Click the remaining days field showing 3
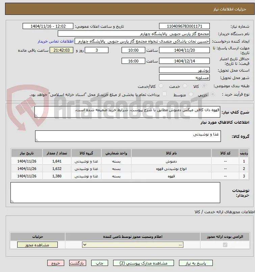 coord(97,50)
